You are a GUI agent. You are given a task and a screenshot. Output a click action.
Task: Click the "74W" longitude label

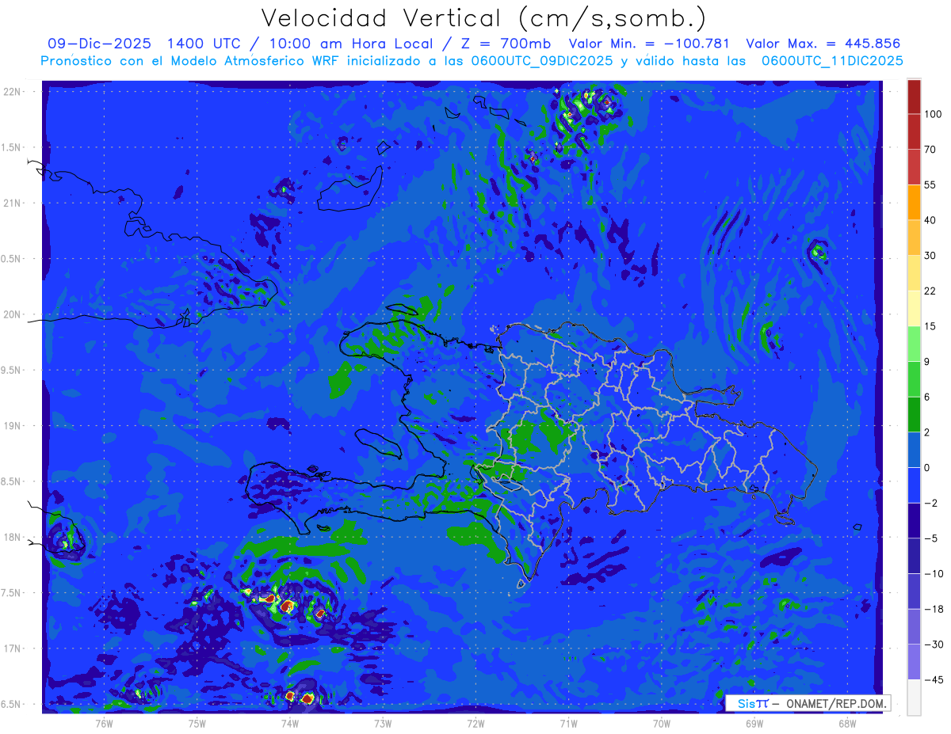(290, 723)
